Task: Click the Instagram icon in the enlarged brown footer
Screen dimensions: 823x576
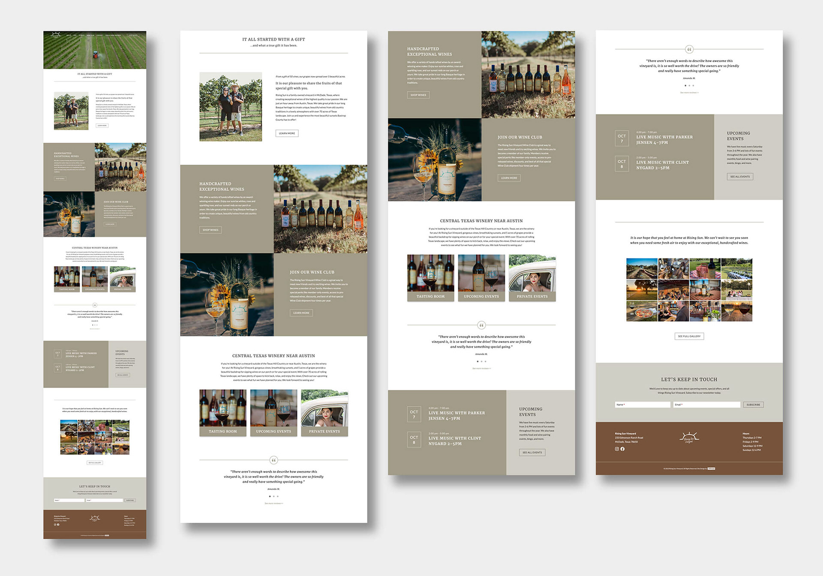Action: coord(617,449)
